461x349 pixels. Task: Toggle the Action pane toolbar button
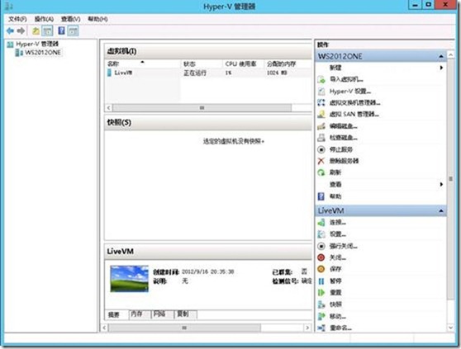(73, 31)
